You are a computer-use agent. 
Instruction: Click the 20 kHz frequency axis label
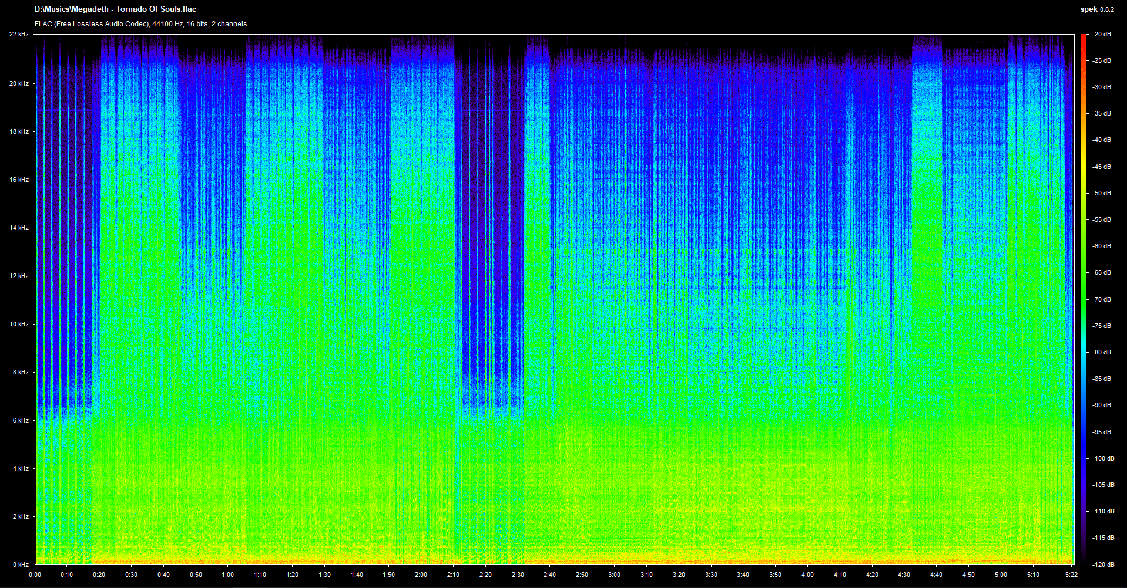point(19,84)
